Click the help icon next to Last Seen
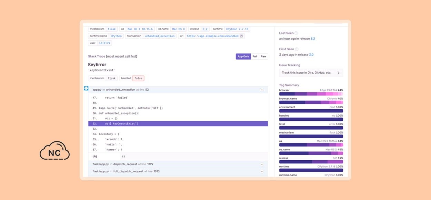 (x=296, y=33)
